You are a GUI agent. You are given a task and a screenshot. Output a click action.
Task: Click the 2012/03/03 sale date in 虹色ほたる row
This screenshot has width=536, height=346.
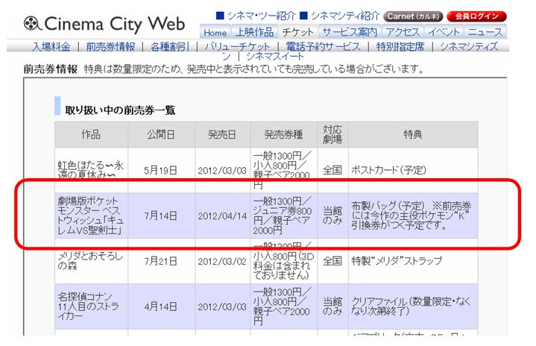222,170
